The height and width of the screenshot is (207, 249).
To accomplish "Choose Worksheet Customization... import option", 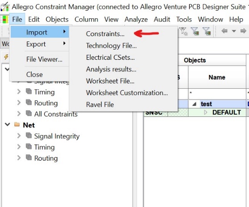I will [x=127, y=93].
